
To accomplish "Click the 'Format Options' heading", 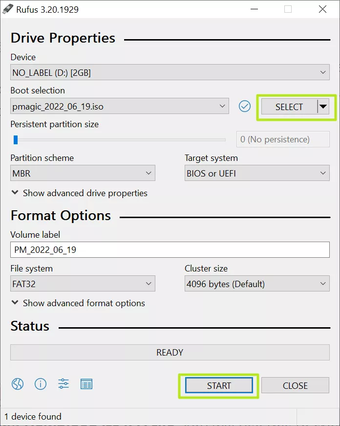I will (61, 215).
